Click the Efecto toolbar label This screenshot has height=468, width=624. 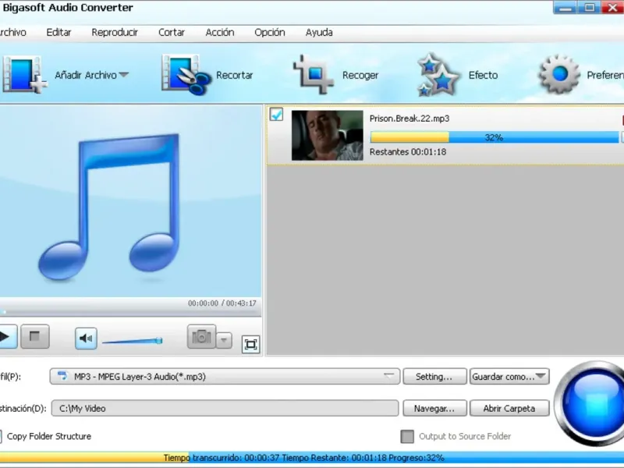483,75
